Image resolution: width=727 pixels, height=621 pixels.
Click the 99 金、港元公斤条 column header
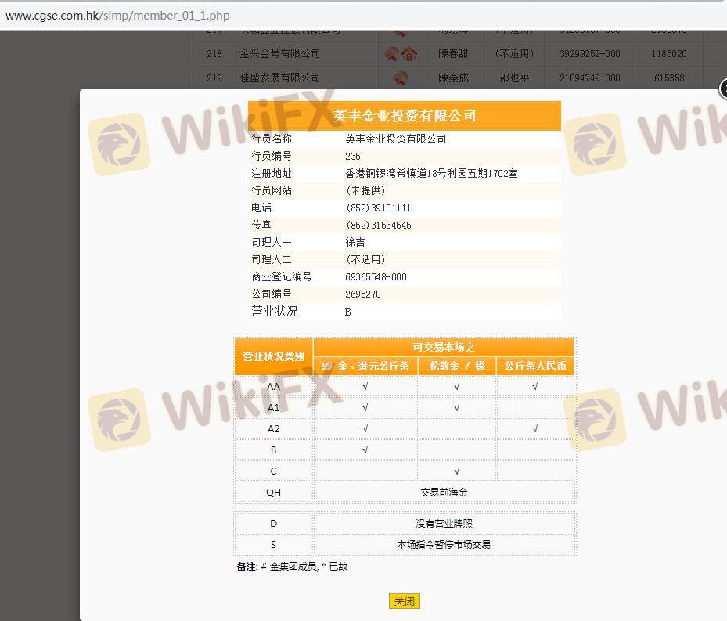point(365,366)
